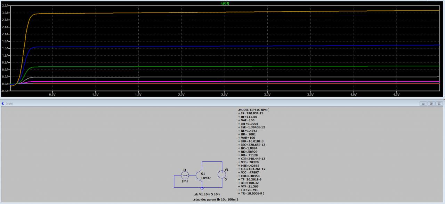Image resolution: width=445 pixels, height=204 pixels.
Task: Click the {Ib} current value label
Action: point(185,181)
